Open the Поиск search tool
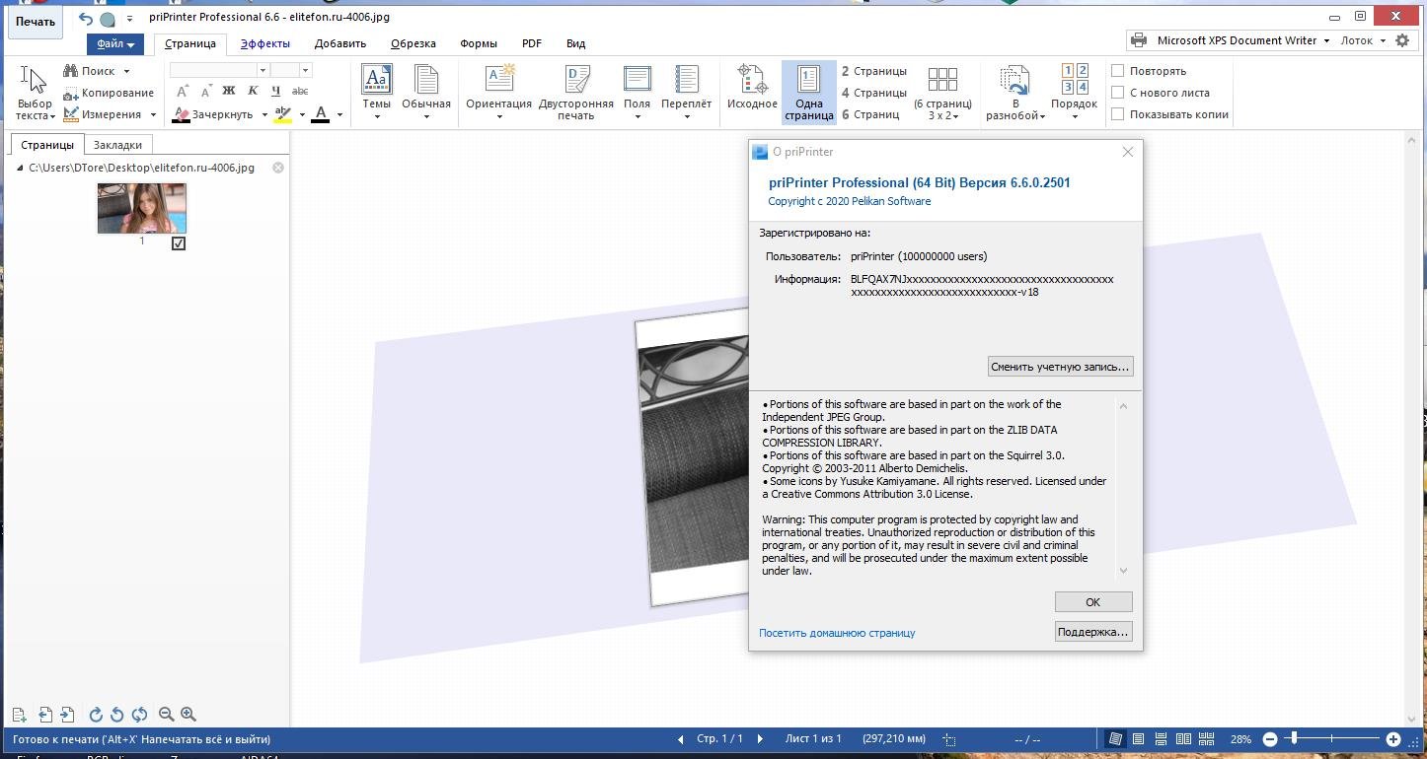The height and width of the screenshot is (759, 1427). tap(89, 71)
